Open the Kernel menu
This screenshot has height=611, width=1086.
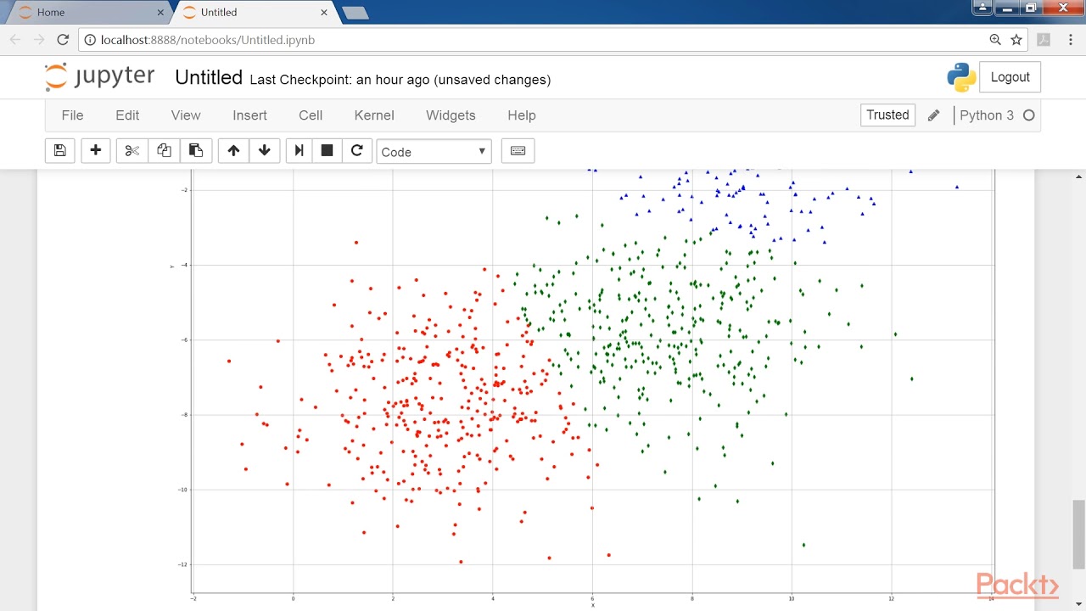point(374,115)
